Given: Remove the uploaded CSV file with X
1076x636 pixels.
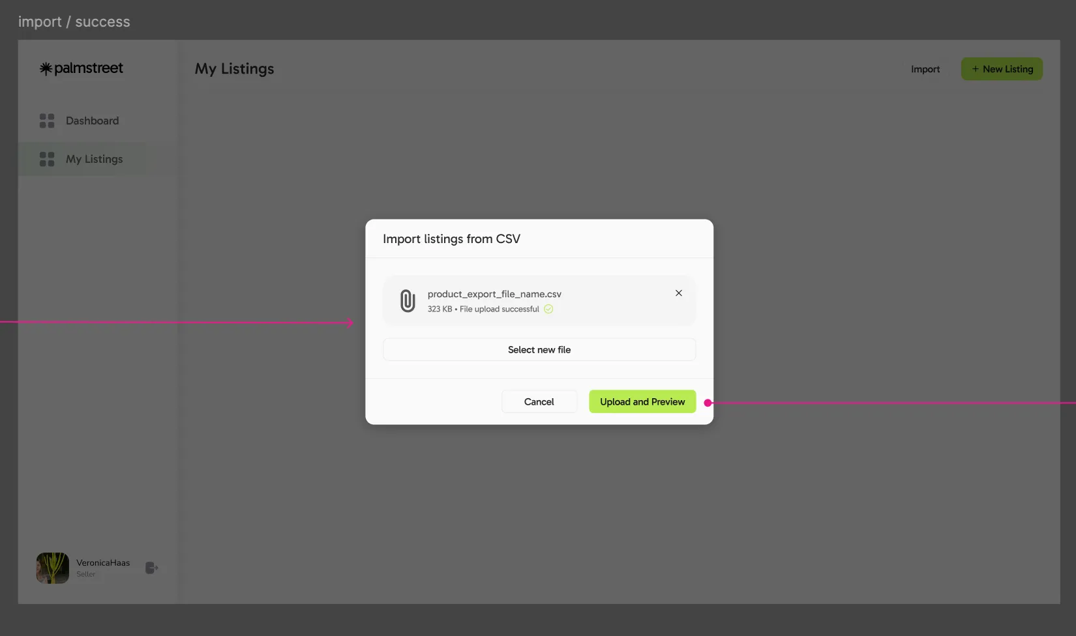Looking at the screenshot, I should 679,293.
